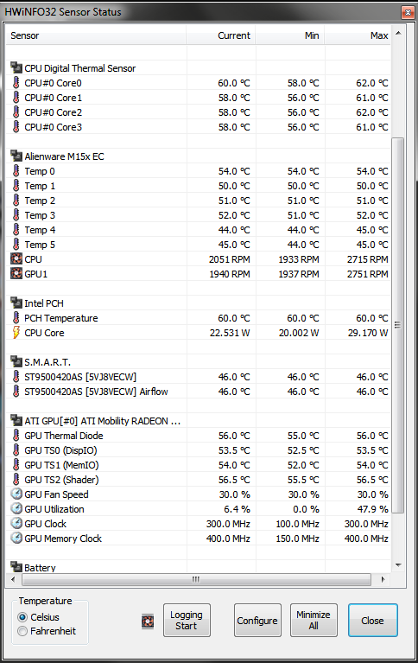Click the fan icon beside GPU1 row
The image size is (418, 663).
(16, 273)
